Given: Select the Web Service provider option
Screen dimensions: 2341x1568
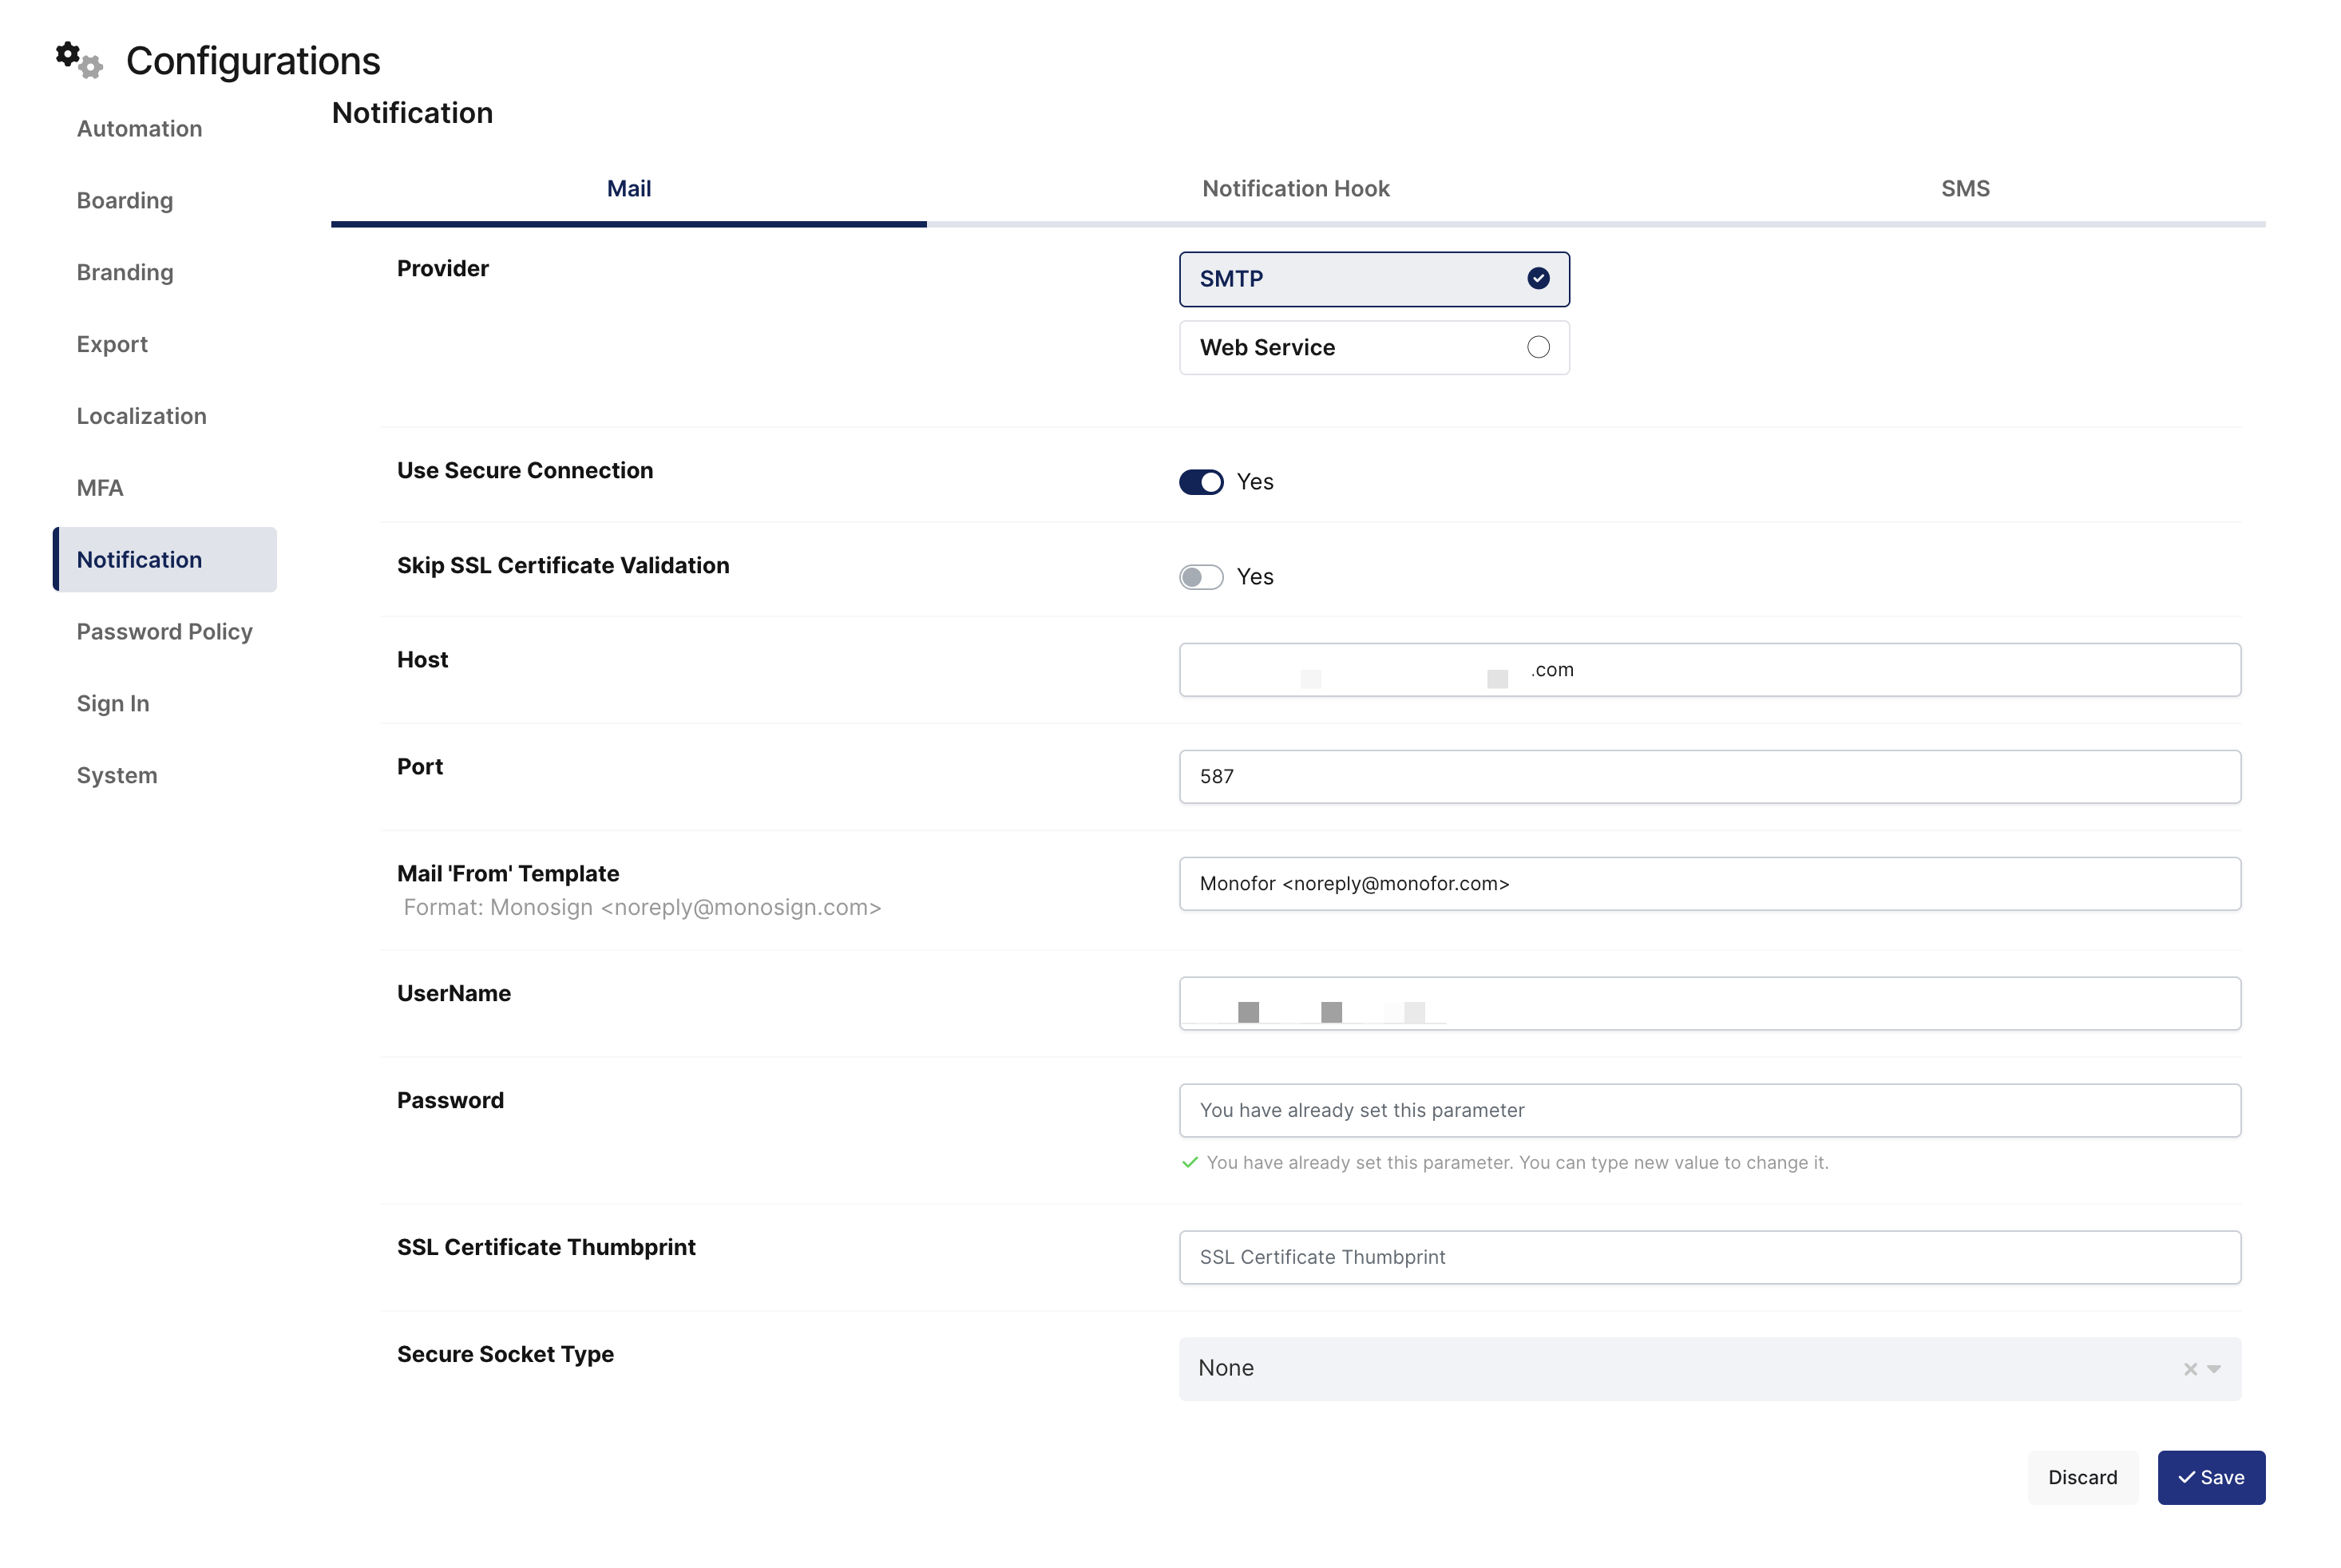Looking at the screenshot, I should [x=1374, y=347].
